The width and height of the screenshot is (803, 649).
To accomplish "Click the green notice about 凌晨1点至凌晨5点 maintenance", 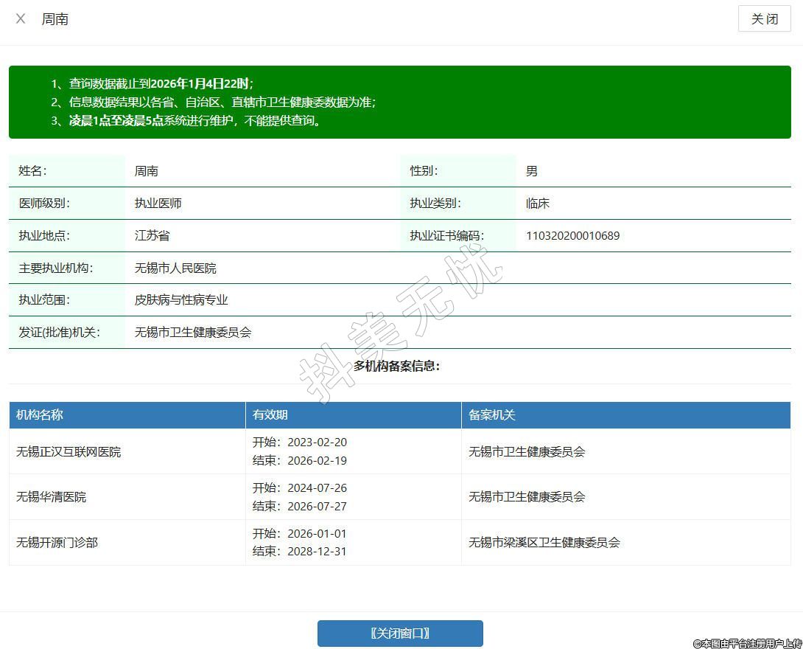I will tap(195, 121).
